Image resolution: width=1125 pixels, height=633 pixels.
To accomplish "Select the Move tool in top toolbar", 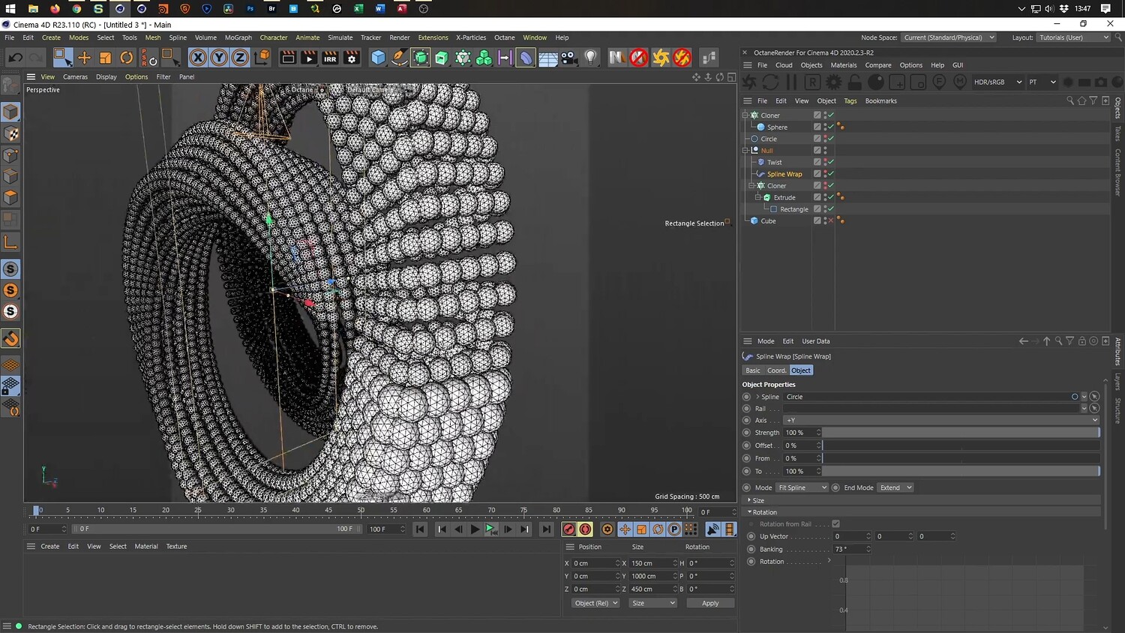I will tap(84, 58).
